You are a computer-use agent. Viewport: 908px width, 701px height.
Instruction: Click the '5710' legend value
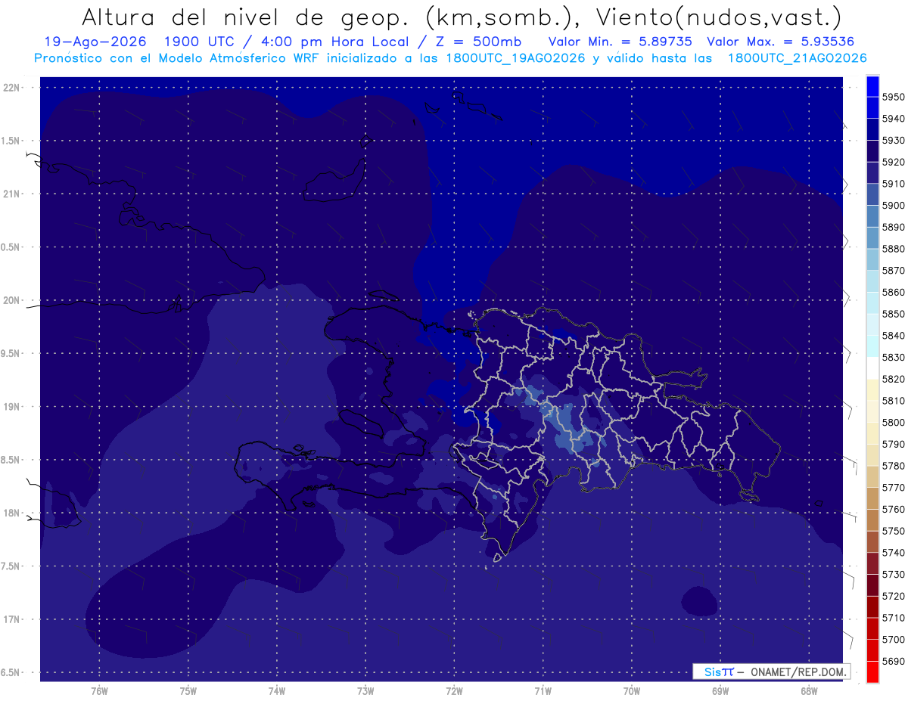pyautogui.click(x=894, y=618)
